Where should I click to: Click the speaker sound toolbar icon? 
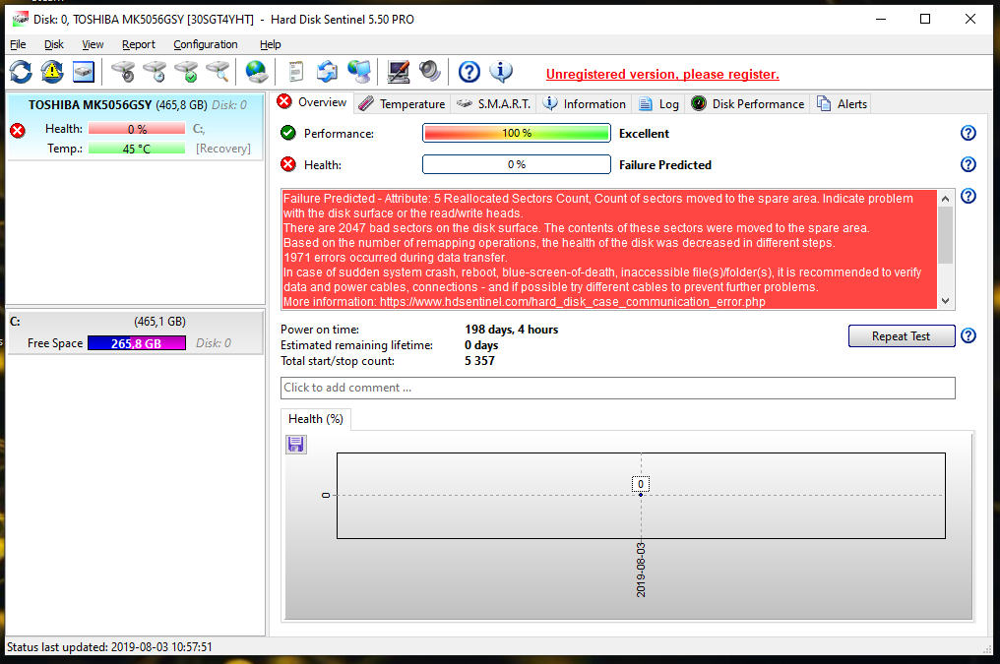coord(430,72)
